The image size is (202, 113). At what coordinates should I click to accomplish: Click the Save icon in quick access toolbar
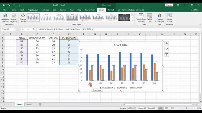pos(4,5)
